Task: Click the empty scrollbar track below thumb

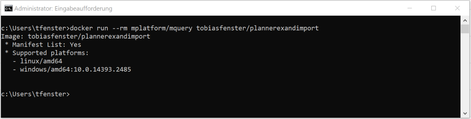Action: pos(465,72)
